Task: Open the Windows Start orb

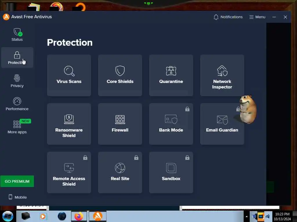Action: [x=8, y=216]
